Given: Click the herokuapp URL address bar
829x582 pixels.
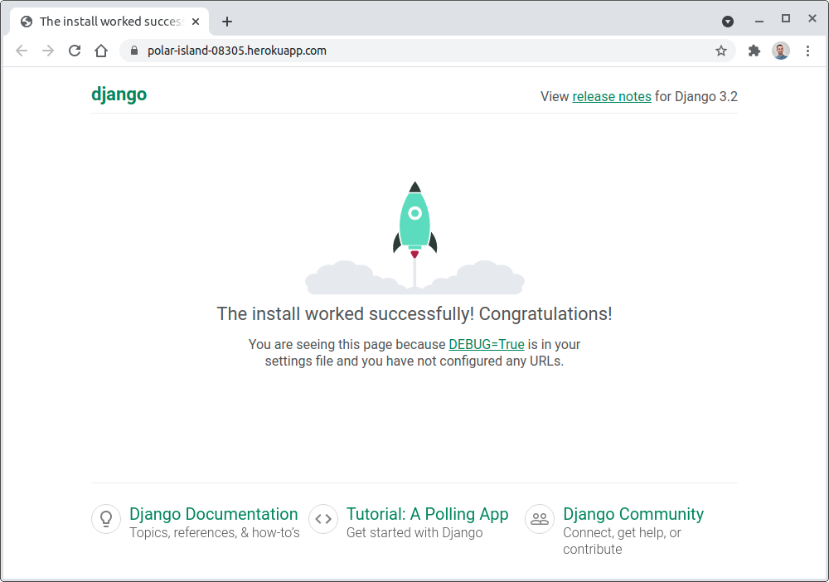Looking at the screenshot, I should click(414, 51).
